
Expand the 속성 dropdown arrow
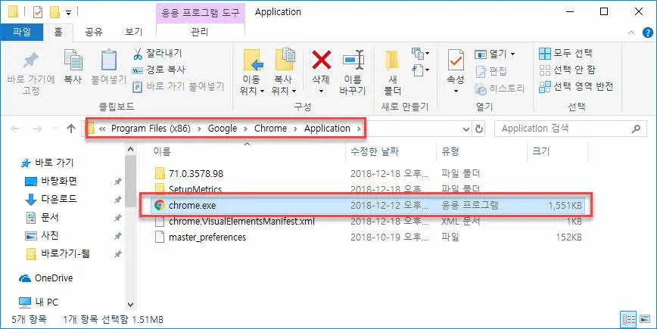456,91
